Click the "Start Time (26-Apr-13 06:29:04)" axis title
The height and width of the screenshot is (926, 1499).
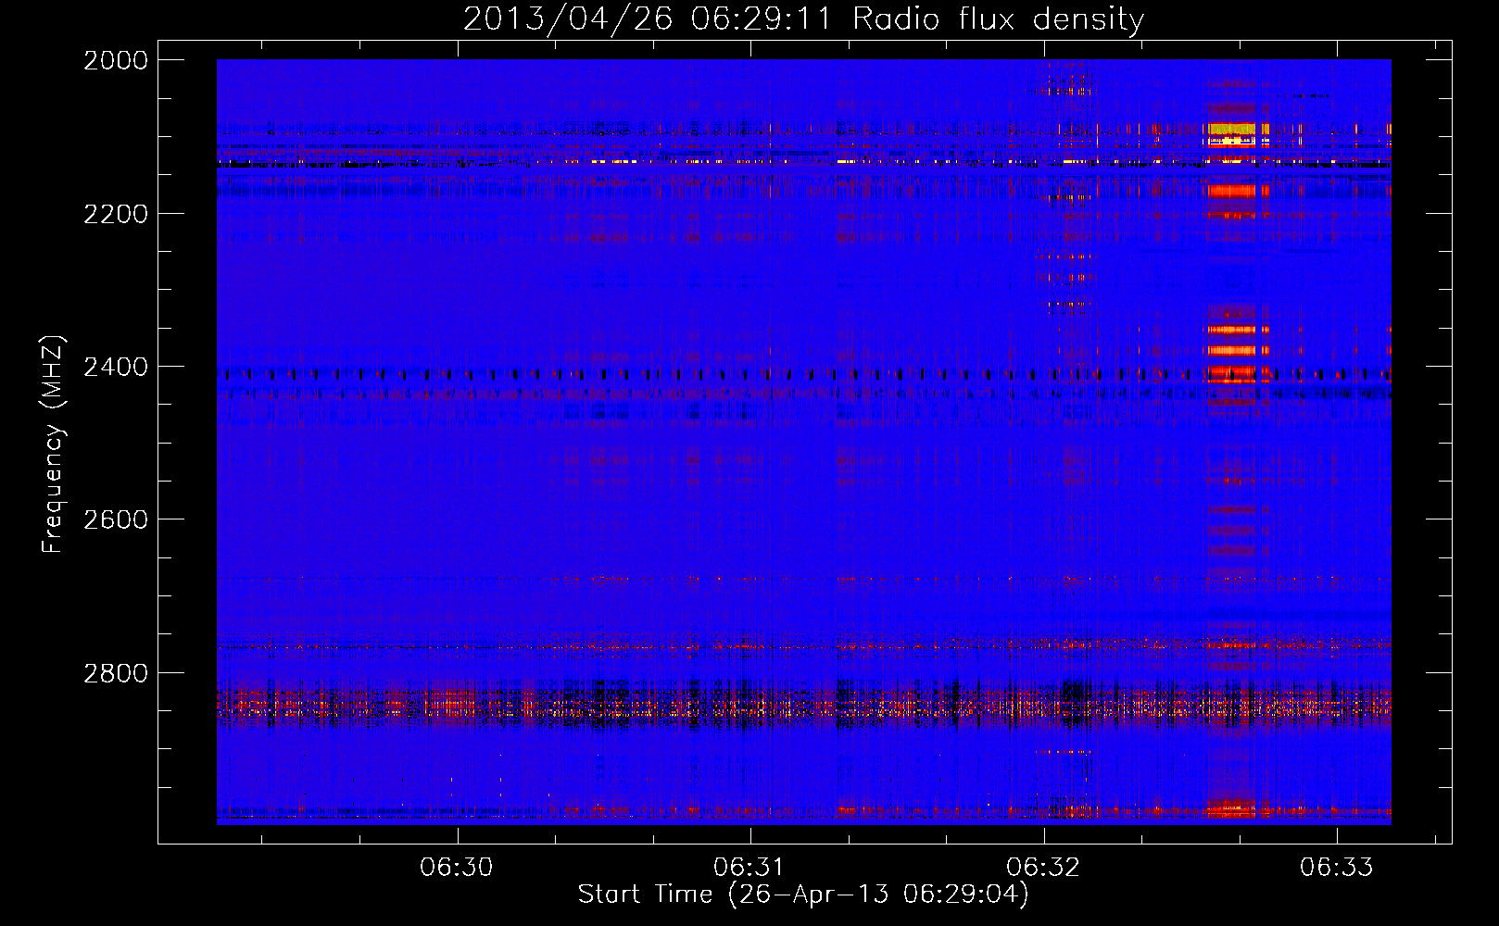click(x=803, y=895)
